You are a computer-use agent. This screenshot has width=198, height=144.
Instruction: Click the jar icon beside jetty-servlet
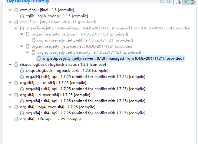[x=28, y=46]
